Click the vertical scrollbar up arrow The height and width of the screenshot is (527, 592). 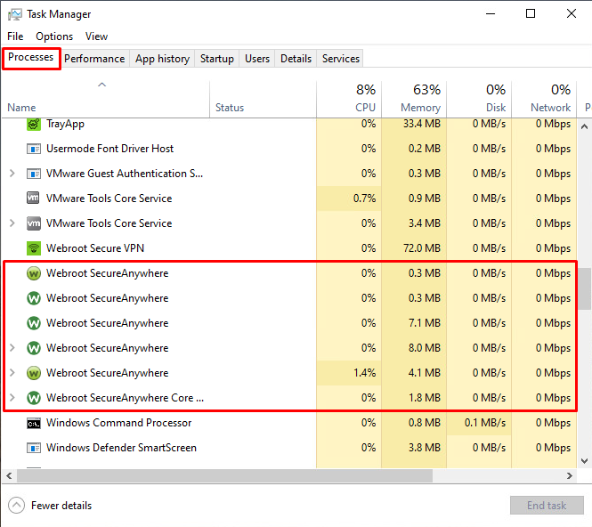tap(584, 126)
